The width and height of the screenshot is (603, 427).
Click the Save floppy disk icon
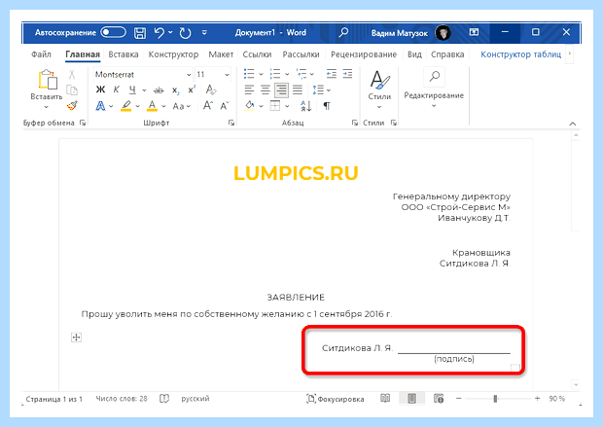click(140, 33)
